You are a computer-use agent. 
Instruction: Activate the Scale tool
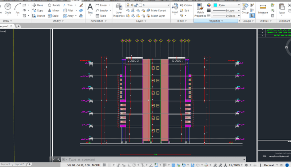(x=53, y=16)
